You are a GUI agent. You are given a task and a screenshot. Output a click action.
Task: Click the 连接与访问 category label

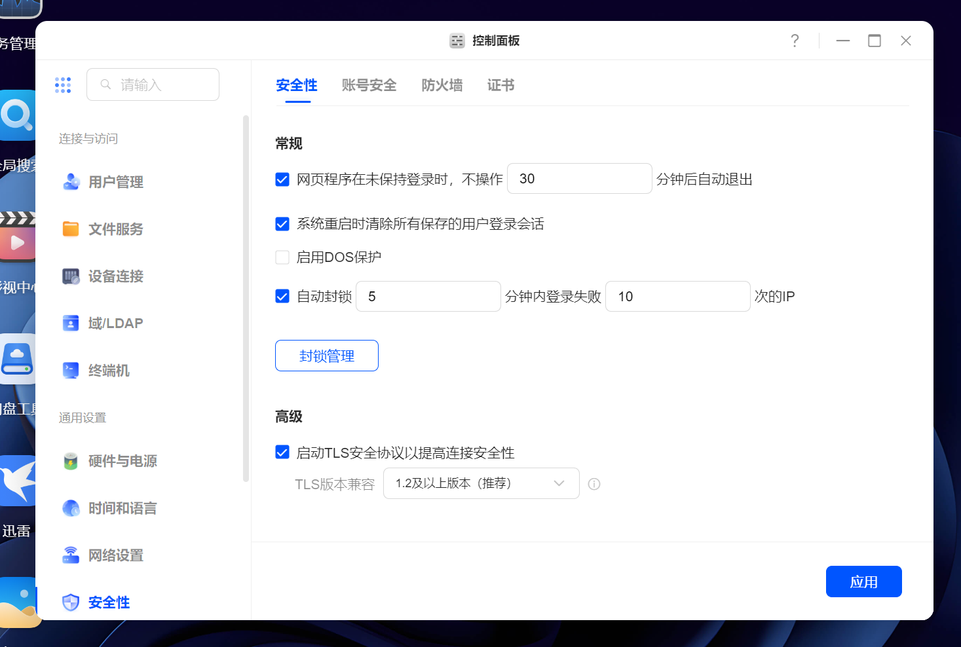coord(88,139)
